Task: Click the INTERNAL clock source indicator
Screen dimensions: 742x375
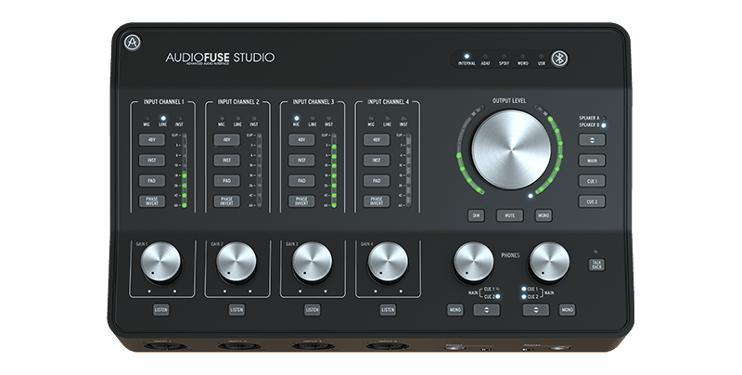Action: pyautogui.click(x=467, y=57)
